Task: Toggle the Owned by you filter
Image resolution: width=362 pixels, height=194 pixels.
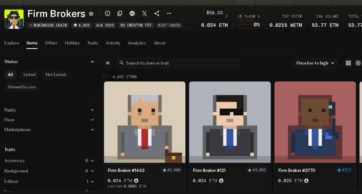Action: pyautogui.click(x=21, y=87)
